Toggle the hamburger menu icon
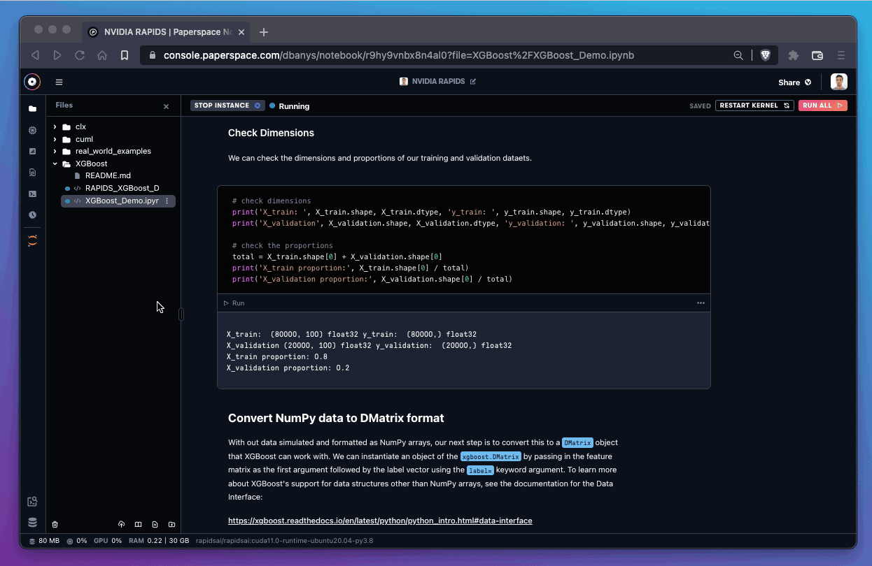The height and width of the screenshot is (566, 872). click(x=59, y=82)
